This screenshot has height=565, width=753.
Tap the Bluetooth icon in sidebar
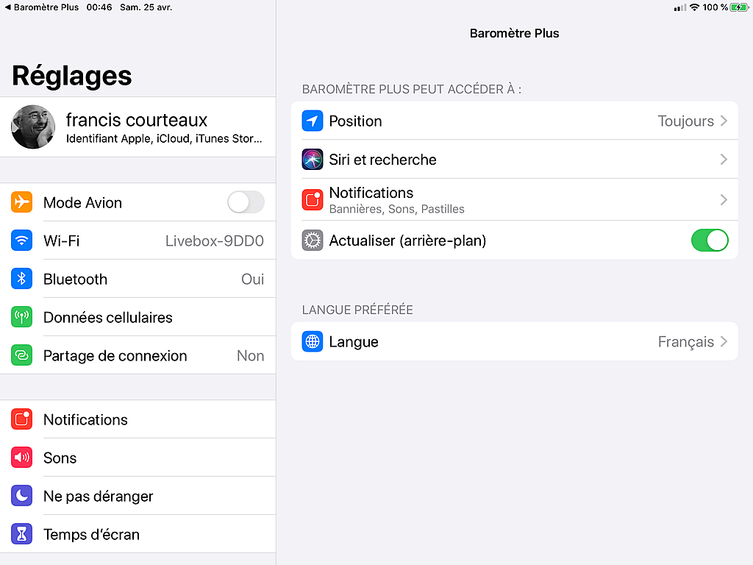tap(21, 279)
